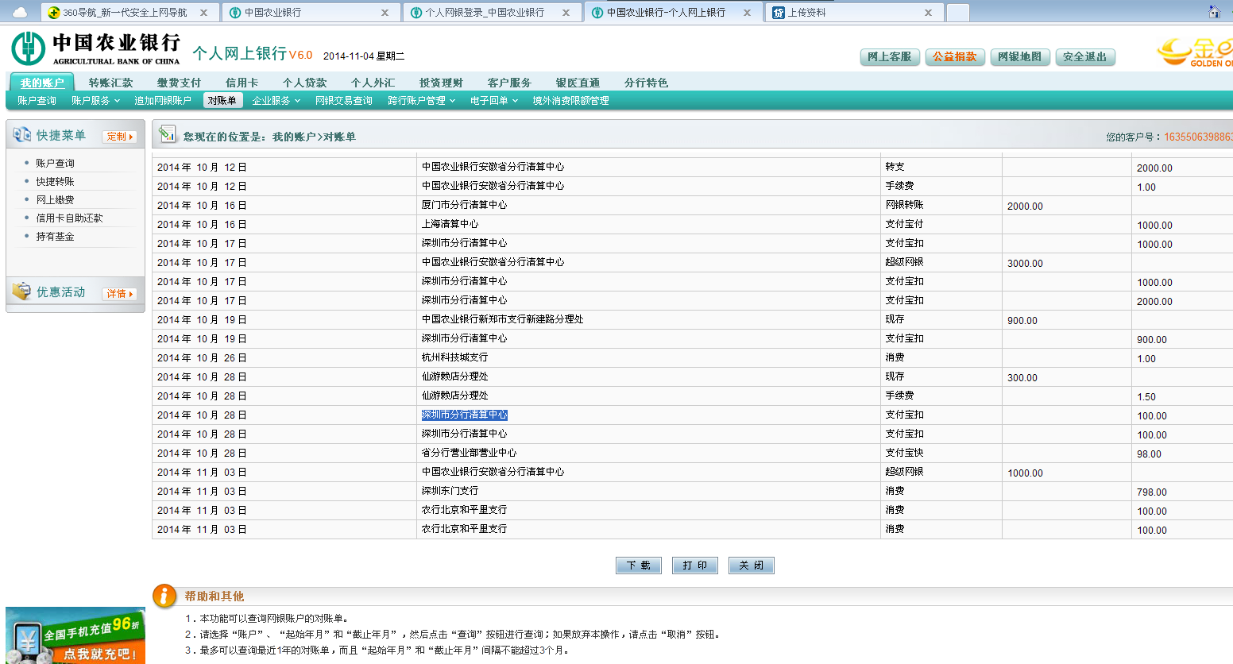Expand the 账户服务 dropdown menu
The image size is (1233, 664).
coord(95,101)
